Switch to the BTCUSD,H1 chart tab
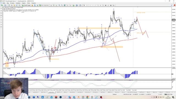176x99 pixels. pos(88,92)
